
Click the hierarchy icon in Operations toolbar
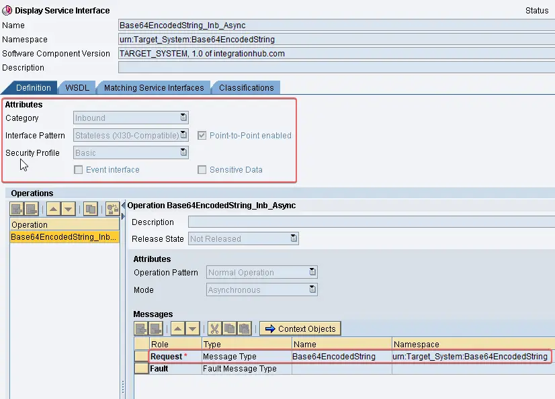coord(113,209)
